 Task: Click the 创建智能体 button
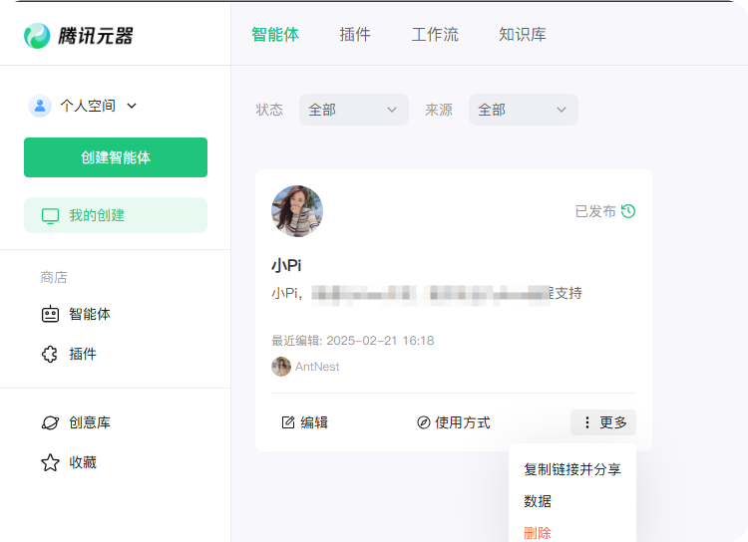[116, 157]
